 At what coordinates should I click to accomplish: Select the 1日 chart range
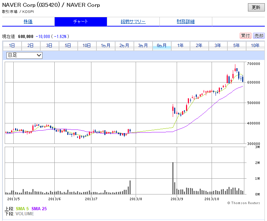[12, 46]
